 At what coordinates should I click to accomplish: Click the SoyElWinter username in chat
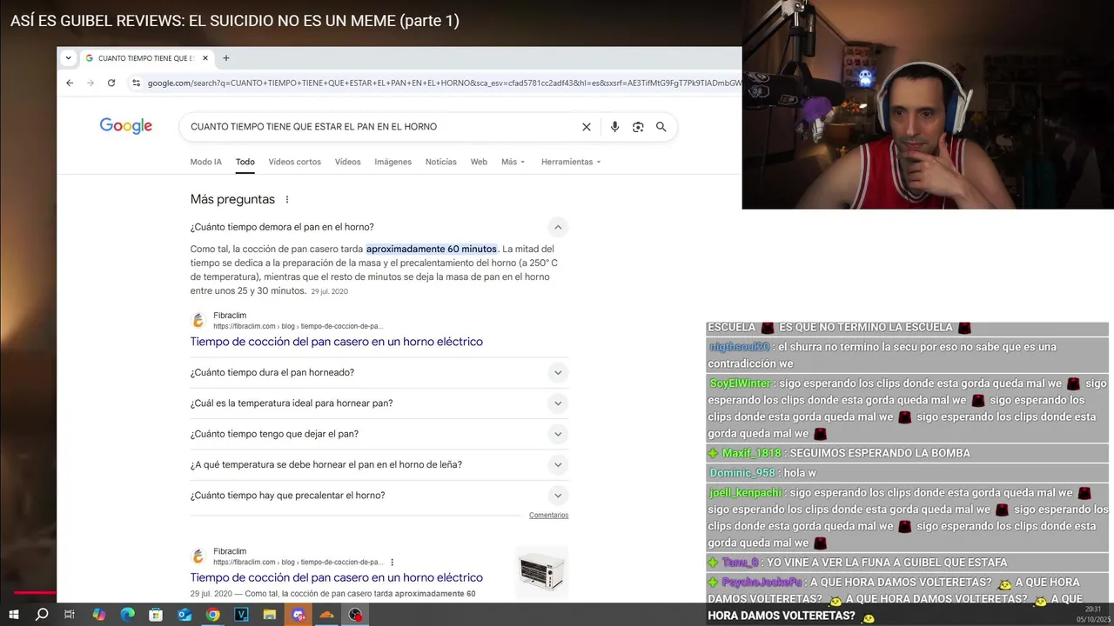741,383
